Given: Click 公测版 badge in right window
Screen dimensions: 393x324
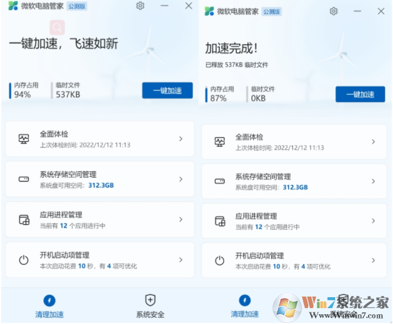Looking at the screenshot, I should [272, 12].
